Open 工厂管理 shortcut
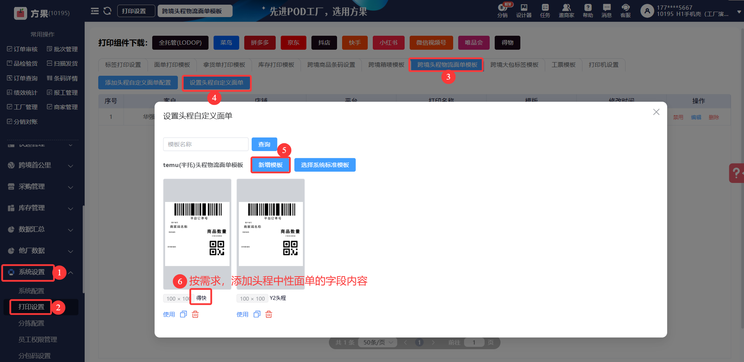This screenshot has width=744, height=362. [x=23, y=107]
